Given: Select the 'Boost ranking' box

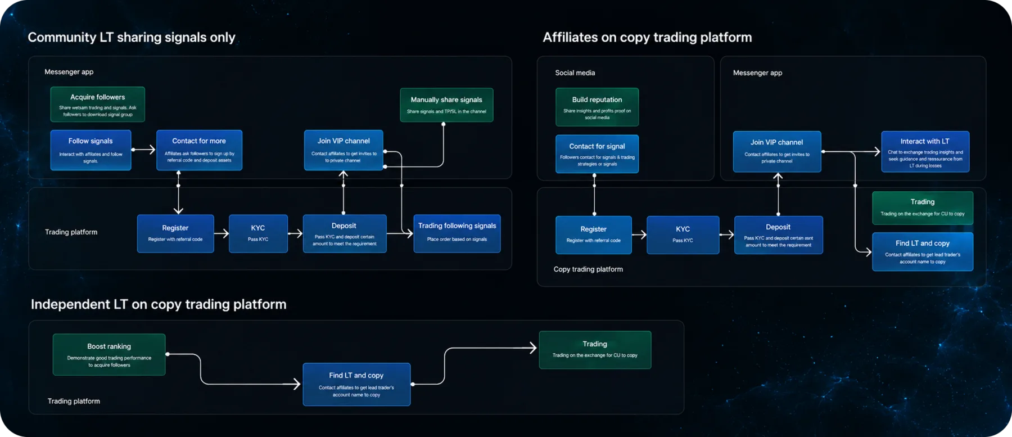Looking at the screenshot, I should click(109, 354).
